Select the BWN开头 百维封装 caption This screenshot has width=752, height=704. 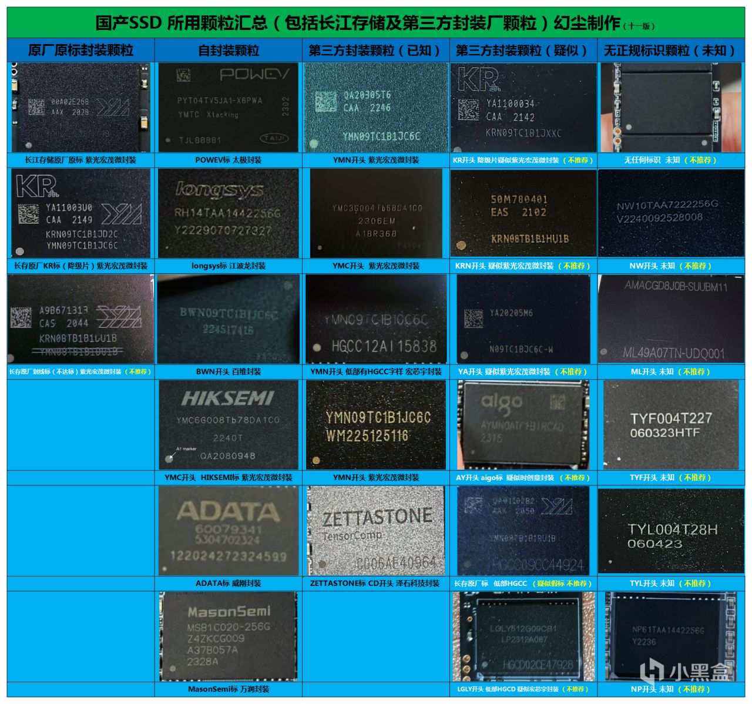click(229, 371)
